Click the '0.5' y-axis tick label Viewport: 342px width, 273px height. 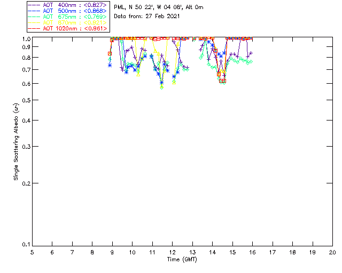tap(26, 100)
